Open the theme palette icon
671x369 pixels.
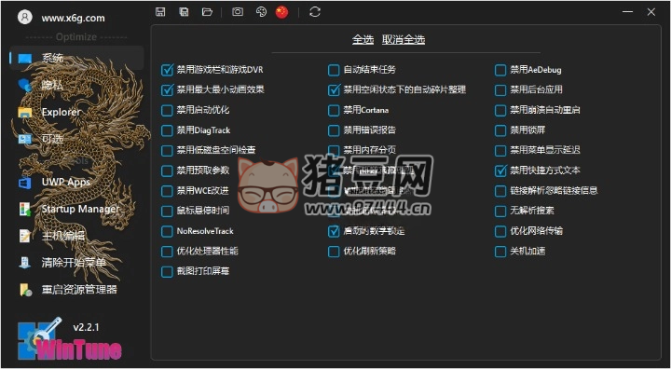(x=261, y=12)
